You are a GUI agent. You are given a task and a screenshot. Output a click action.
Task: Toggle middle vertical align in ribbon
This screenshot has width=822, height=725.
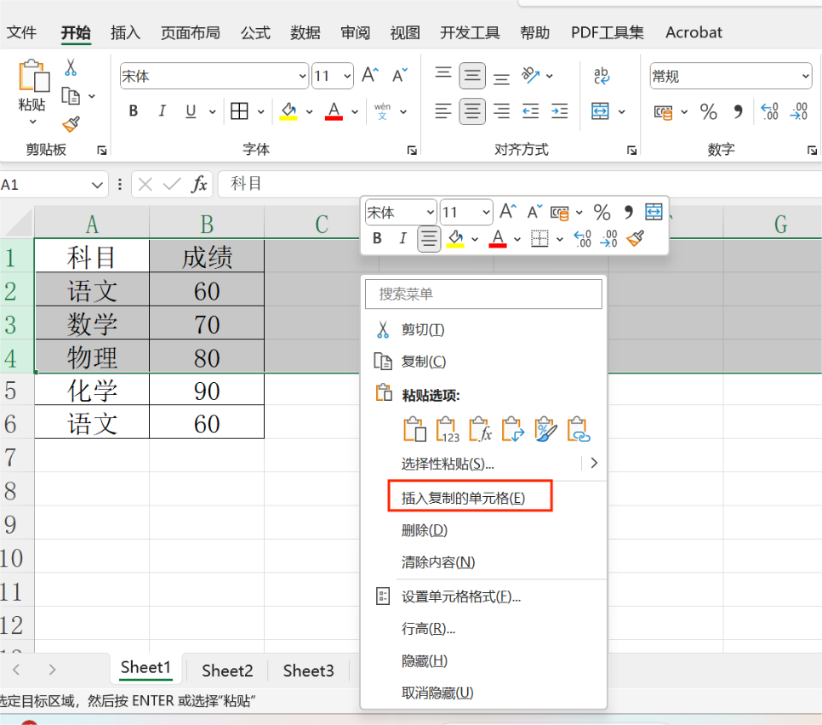[471, 76]
